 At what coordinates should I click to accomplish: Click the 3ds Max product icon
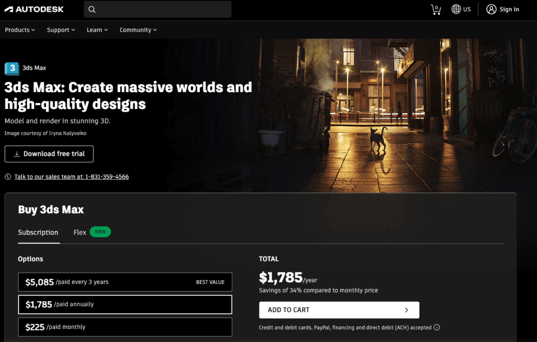(12, 69)
